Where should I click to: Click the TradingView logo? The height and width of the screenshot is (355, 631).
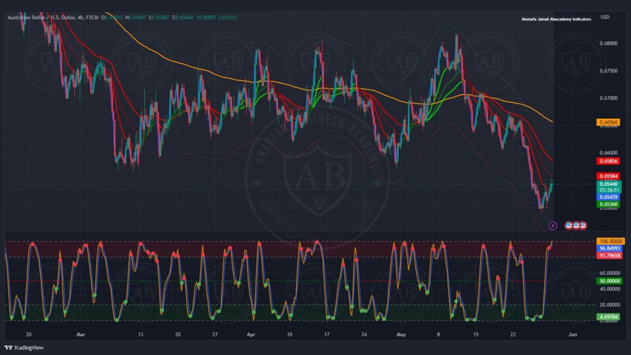pyautogui.click(x=24, y=347)
